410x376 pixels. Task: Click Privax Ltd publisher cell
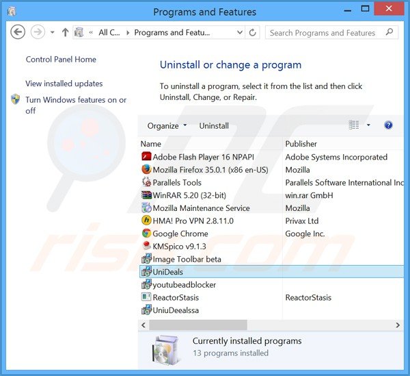point(302,221)
